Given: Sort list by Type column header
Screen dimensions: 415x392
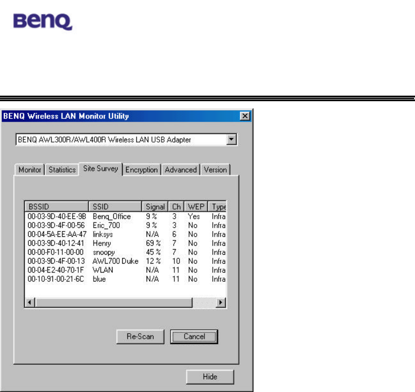Looking at the screenshot, I should click(217, 206).
